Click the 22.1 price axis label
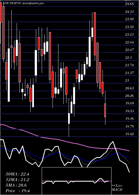Viewport: 139px width, 195px height. (x=128, y=58)
